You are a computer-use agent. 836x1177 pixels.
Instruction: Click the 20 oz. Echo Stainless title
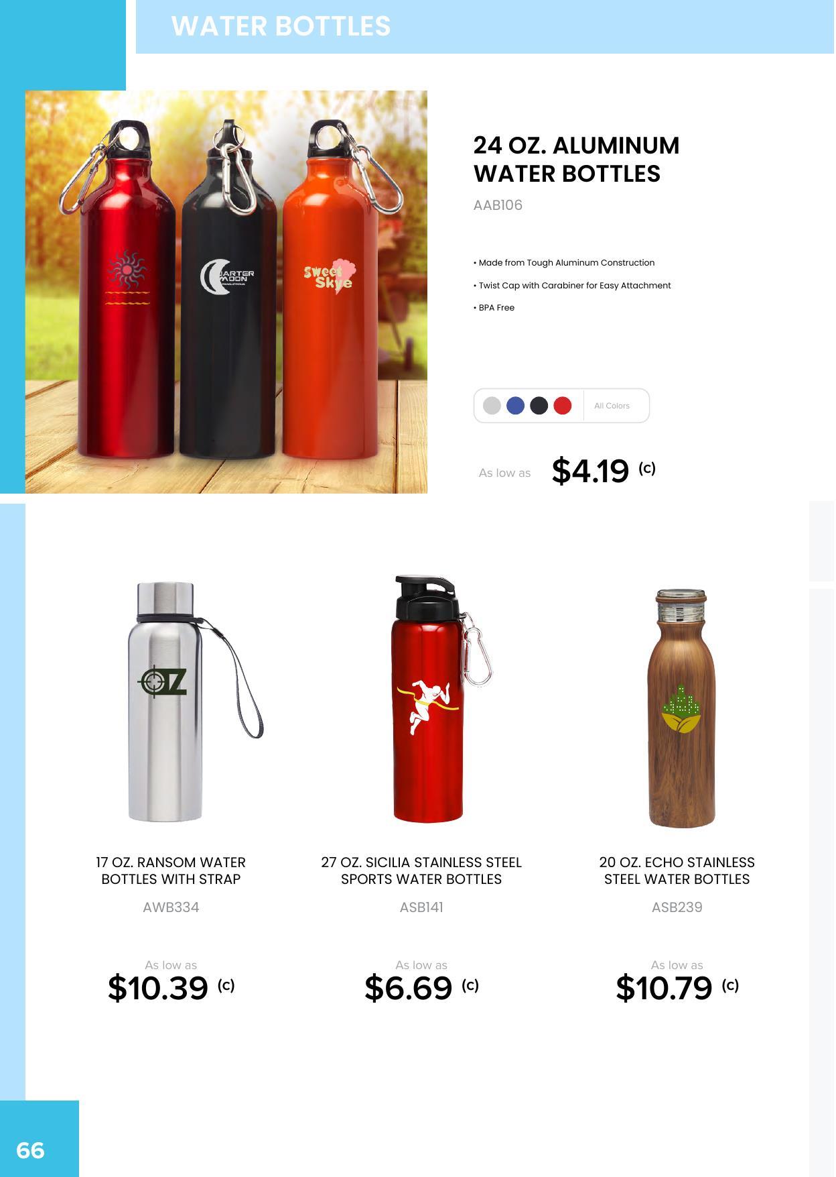[677, 871]
